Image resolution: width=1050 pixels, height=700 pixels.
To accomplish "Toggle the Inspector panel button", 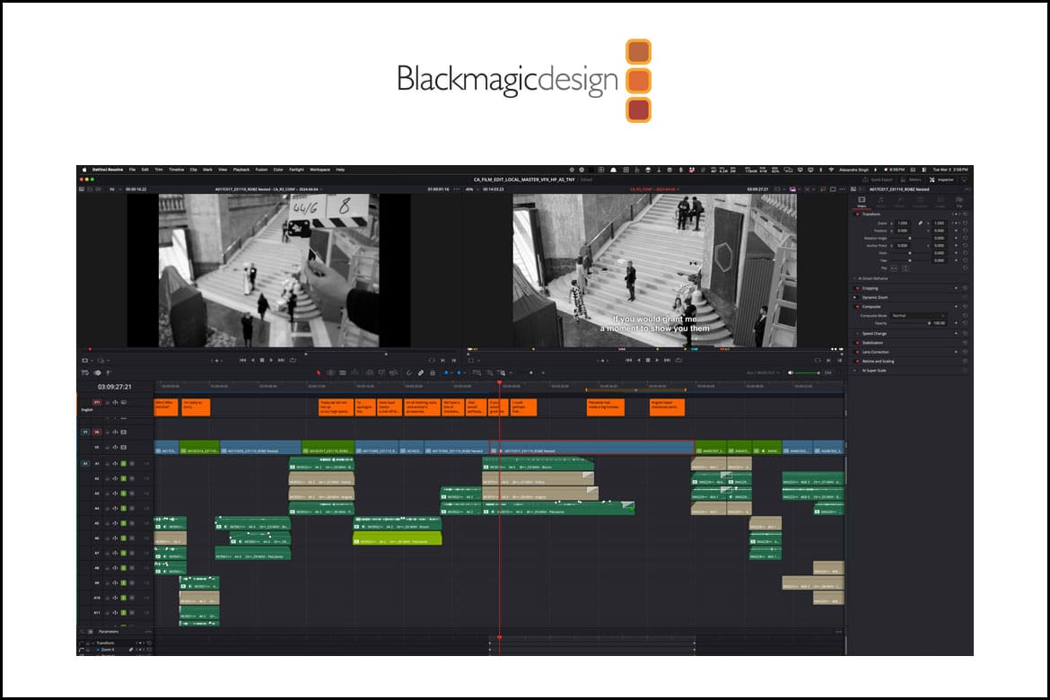I will [x=941, y=179].
